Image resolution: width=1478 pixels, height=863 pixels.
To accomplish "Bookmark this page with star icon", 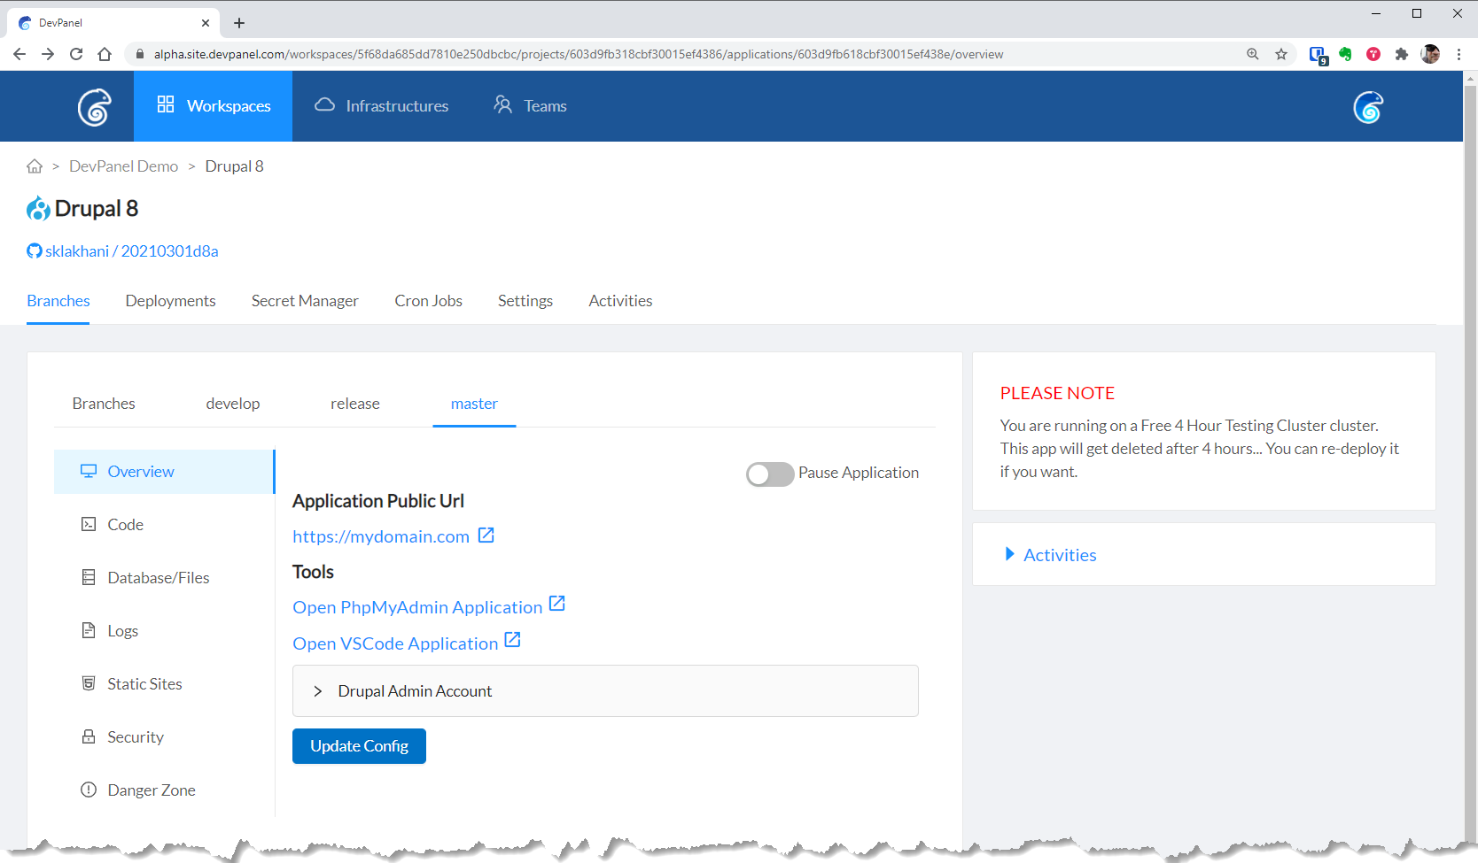I will coord(1280,54).
